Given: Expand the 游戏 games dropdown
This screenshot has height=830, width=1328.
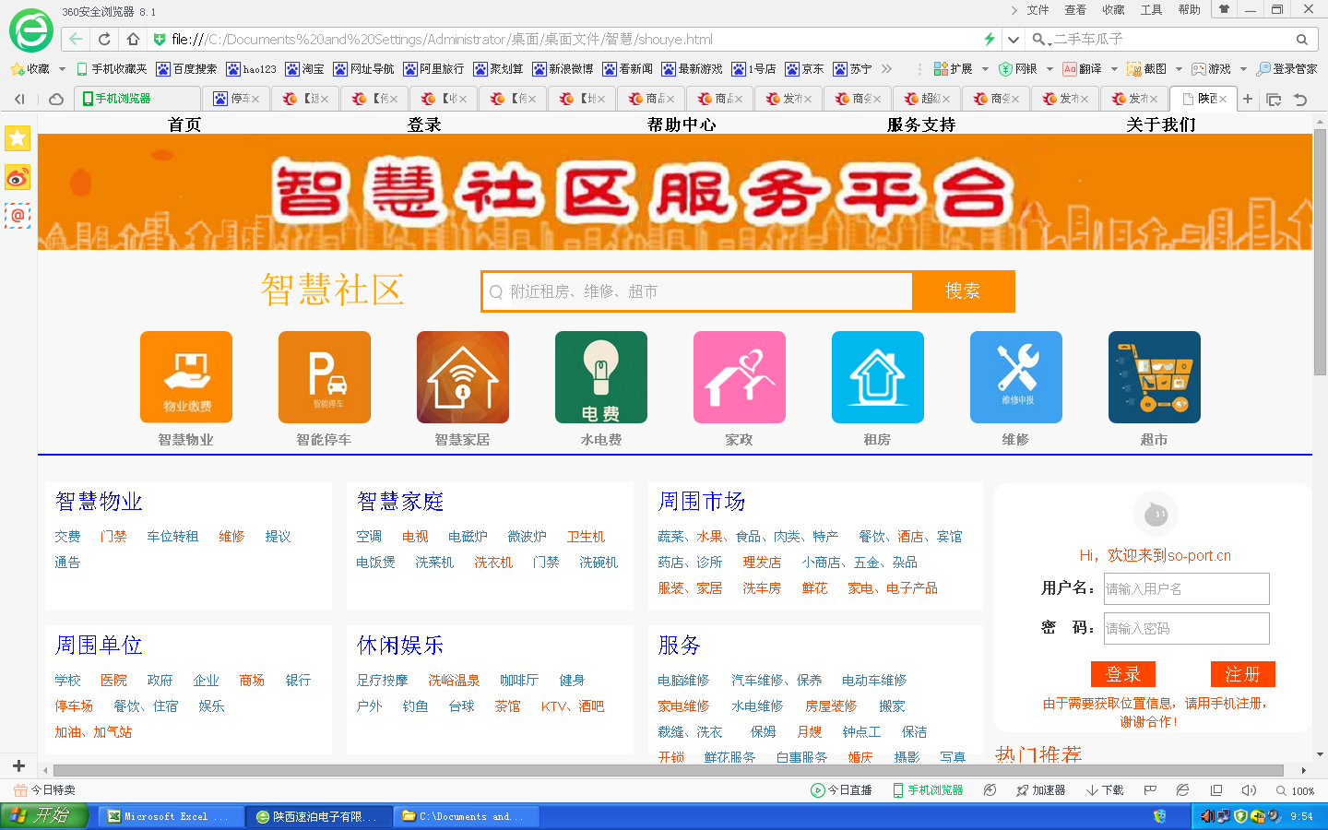Looking at the screenshot, I should coord(1243,69).
